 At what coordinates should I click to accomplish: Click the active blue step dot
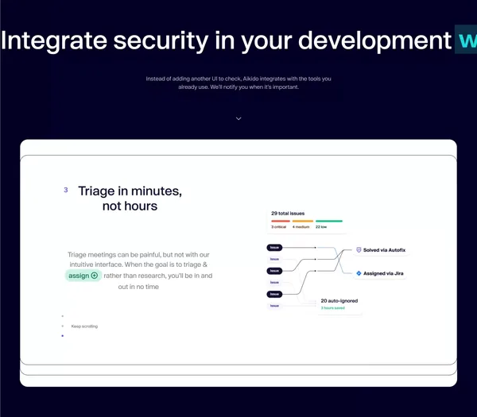pos(63,336)
